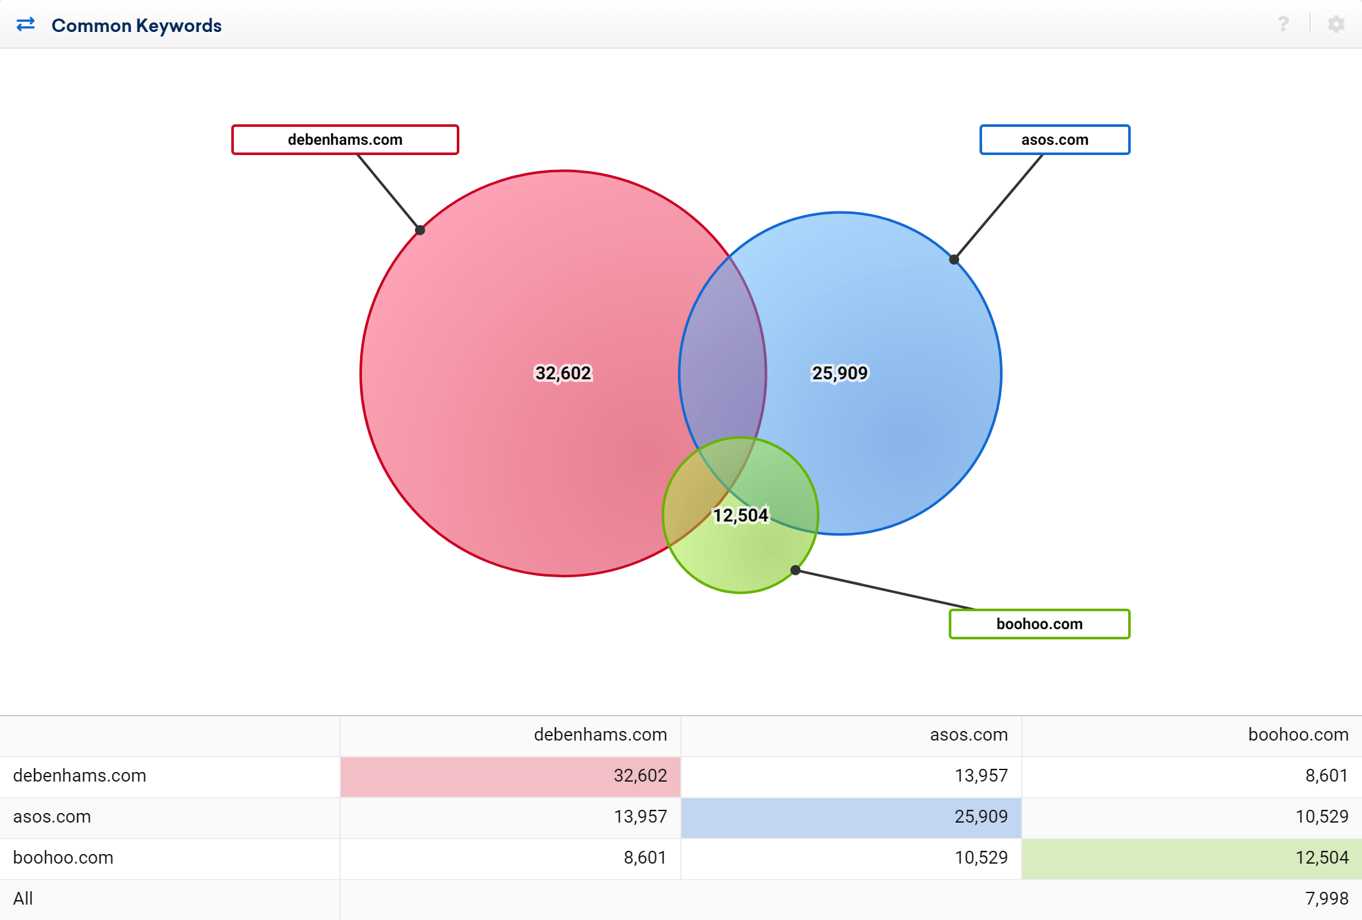
Task: Click the pink 32,602 table cell
Action: pos(510,776)
